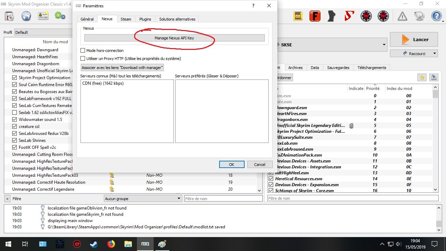This screenshot has width=446, height=251.
Task: Open the Profil Default dropdown
Action: 44,32
